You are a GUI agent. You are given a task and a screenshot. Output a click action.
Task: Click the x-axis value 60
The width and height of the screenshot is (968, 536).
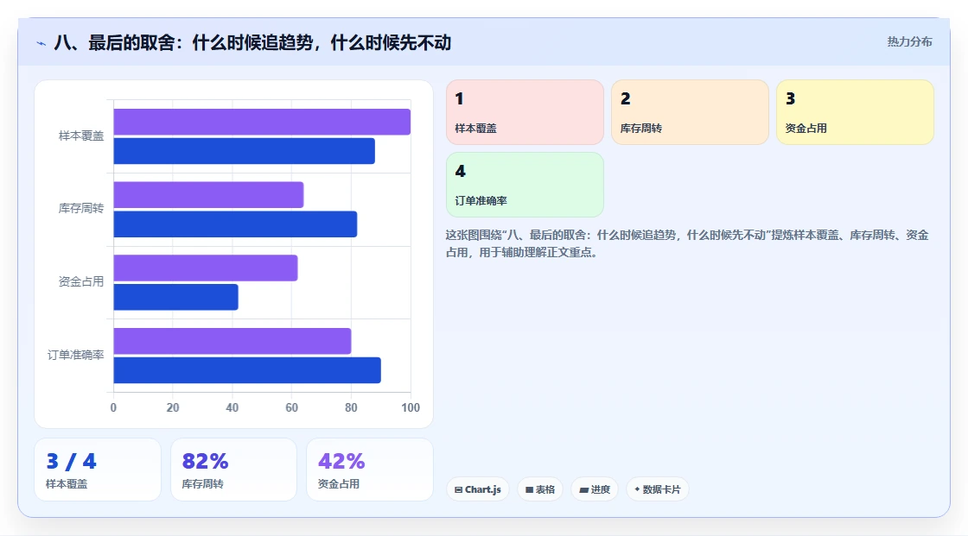[291, 407]
